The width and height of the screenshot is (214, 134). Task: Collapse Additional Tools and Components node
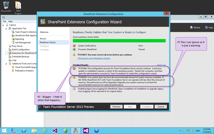click(6, 64)
